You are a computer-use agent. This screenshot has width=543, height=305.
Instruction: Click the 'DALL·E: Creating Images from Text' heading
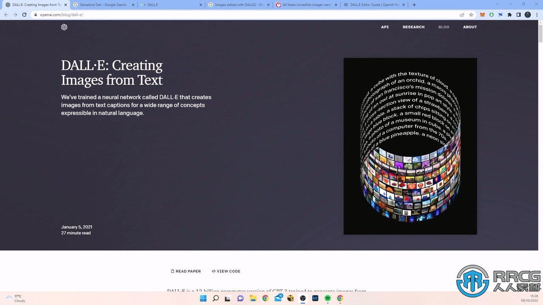pos(112,72)
